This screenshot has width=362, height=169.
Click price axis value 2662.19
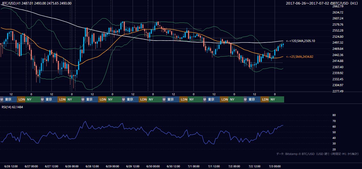pos(338,6)
